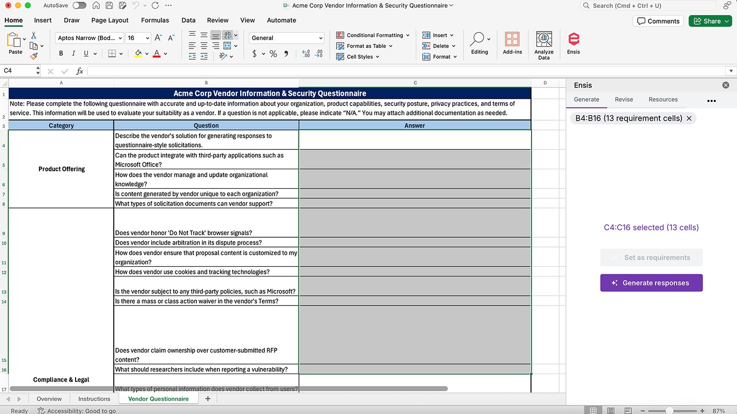Switch to Page Break Preview in the status bar
The image size is (737, 414).
pyautogui.click(x=628, y=411)
